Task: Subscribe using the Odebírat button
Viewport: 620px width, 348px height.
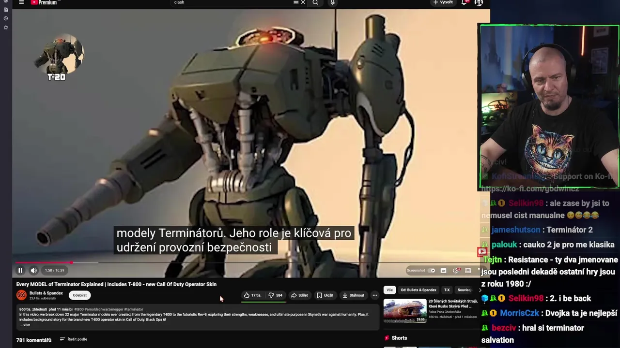Action: [x=80, y=295]
